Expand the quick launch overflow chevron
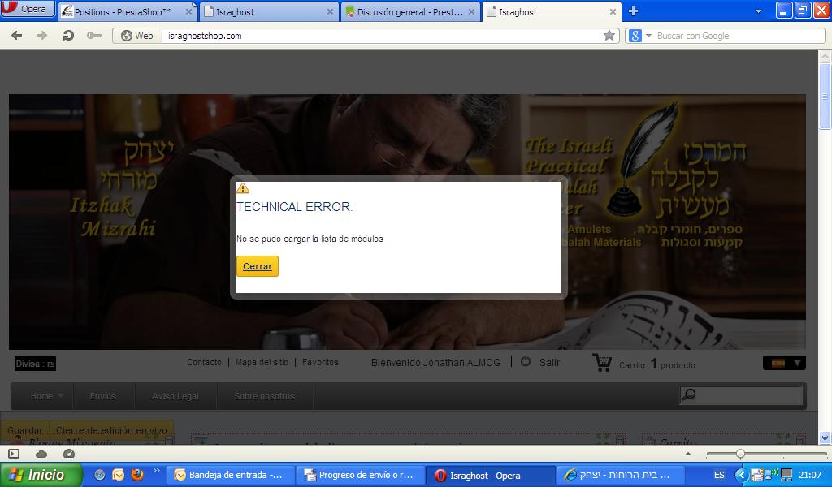The height and width of the screenshot is (487, 832). pos(157,471)
